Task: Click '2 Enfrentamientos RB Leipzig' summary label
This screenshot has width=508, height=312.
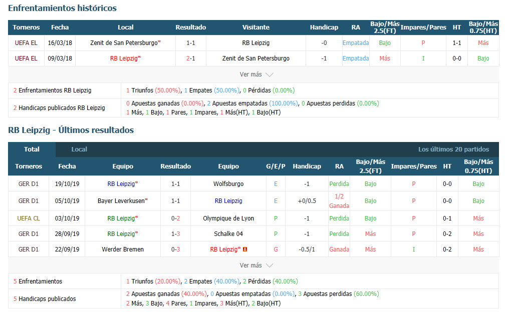Action: (x=52, y=90)
